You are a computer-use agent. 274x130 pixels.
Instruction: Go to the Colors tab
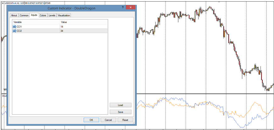(43, 15)
